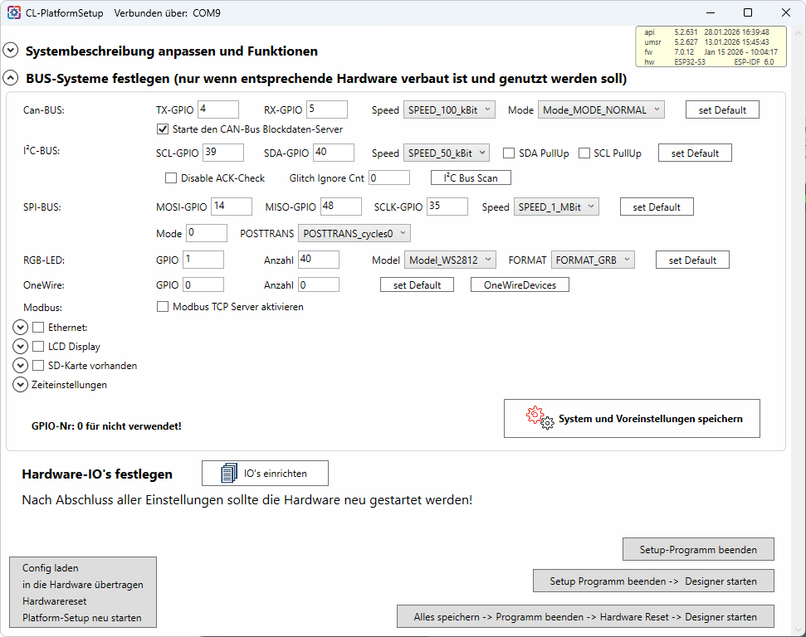Click the CL-PlatformSetup app icon in title bar

point(14,13)
